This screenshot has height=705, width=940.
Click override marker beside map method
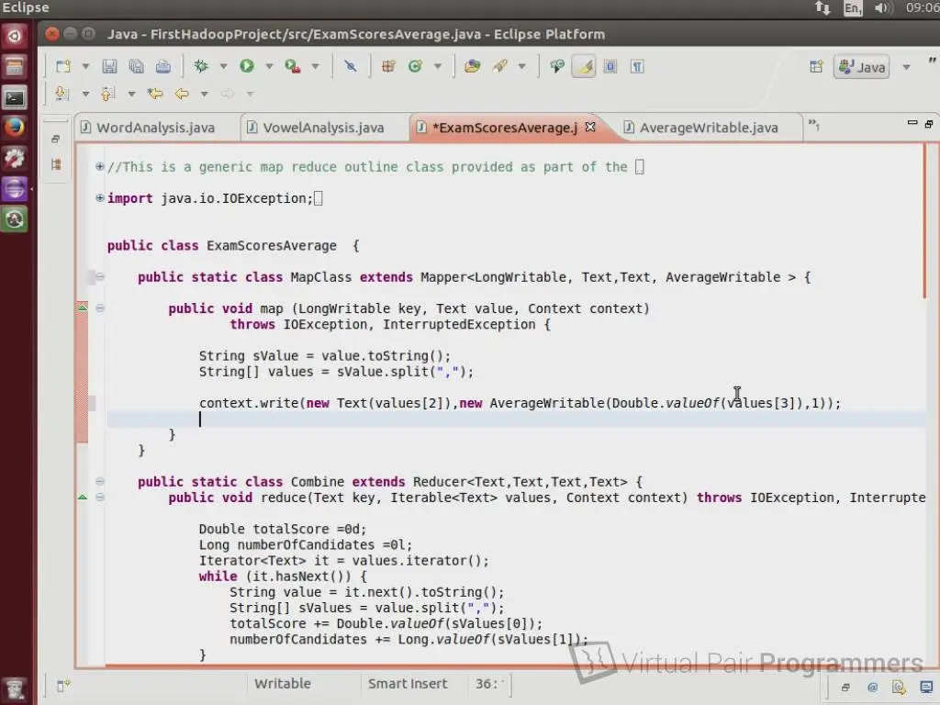[83, 308]
